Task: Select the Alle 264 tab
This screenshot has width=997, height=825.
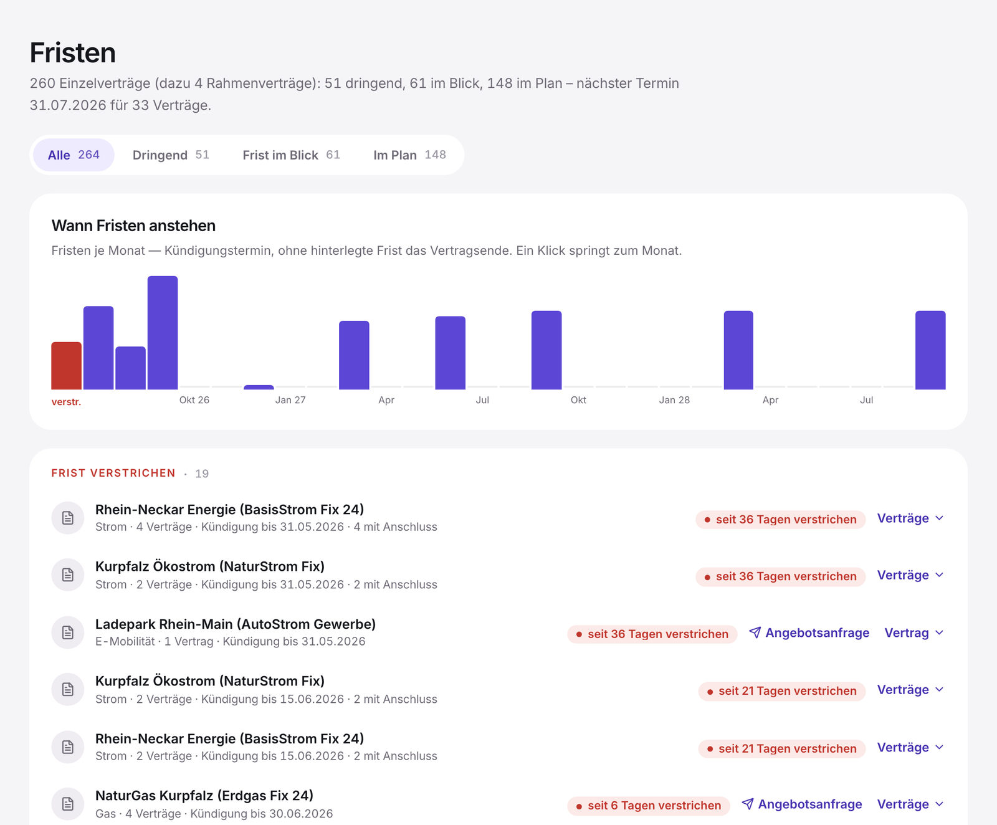Action: coord(74,155)
